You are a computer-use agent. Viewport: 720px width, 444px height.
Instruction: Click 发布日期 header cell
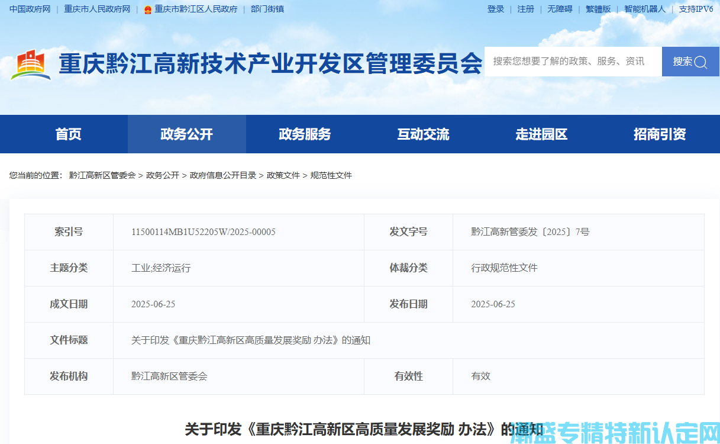[408, 304]
